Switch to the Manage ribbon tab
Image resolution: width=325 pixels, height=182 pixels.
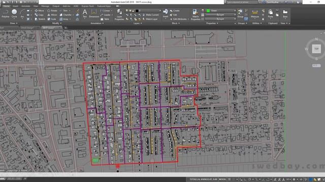tap(45, 6)
